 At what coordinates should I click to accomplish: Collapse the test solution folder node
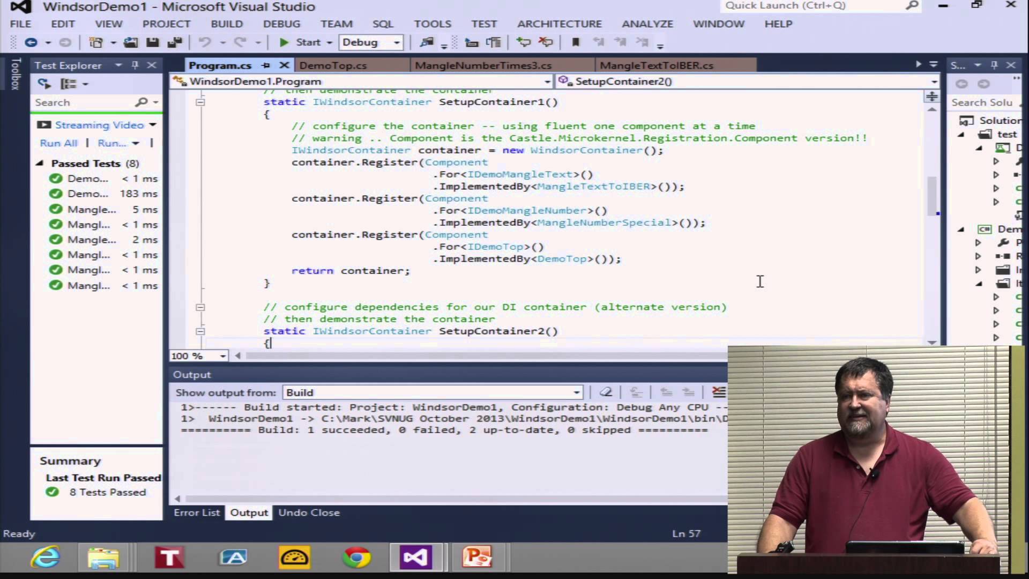tap(961, 135)
